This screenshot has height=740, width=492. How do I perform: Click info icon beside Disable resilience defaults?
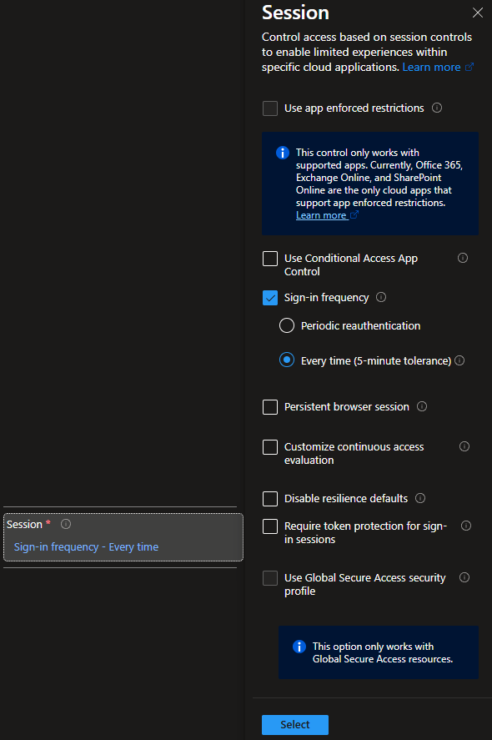(x=420, y=498)
